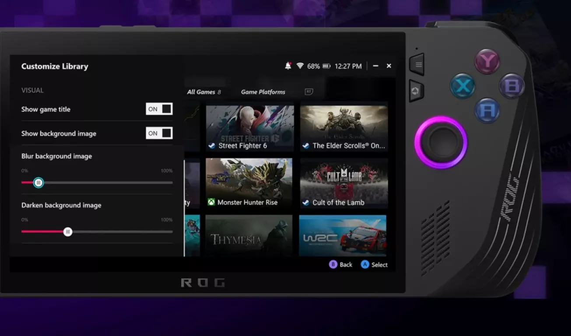Click the Blur background image slider handle
The width and height of the screenshot is (571, 336).
tap(39, 182)
